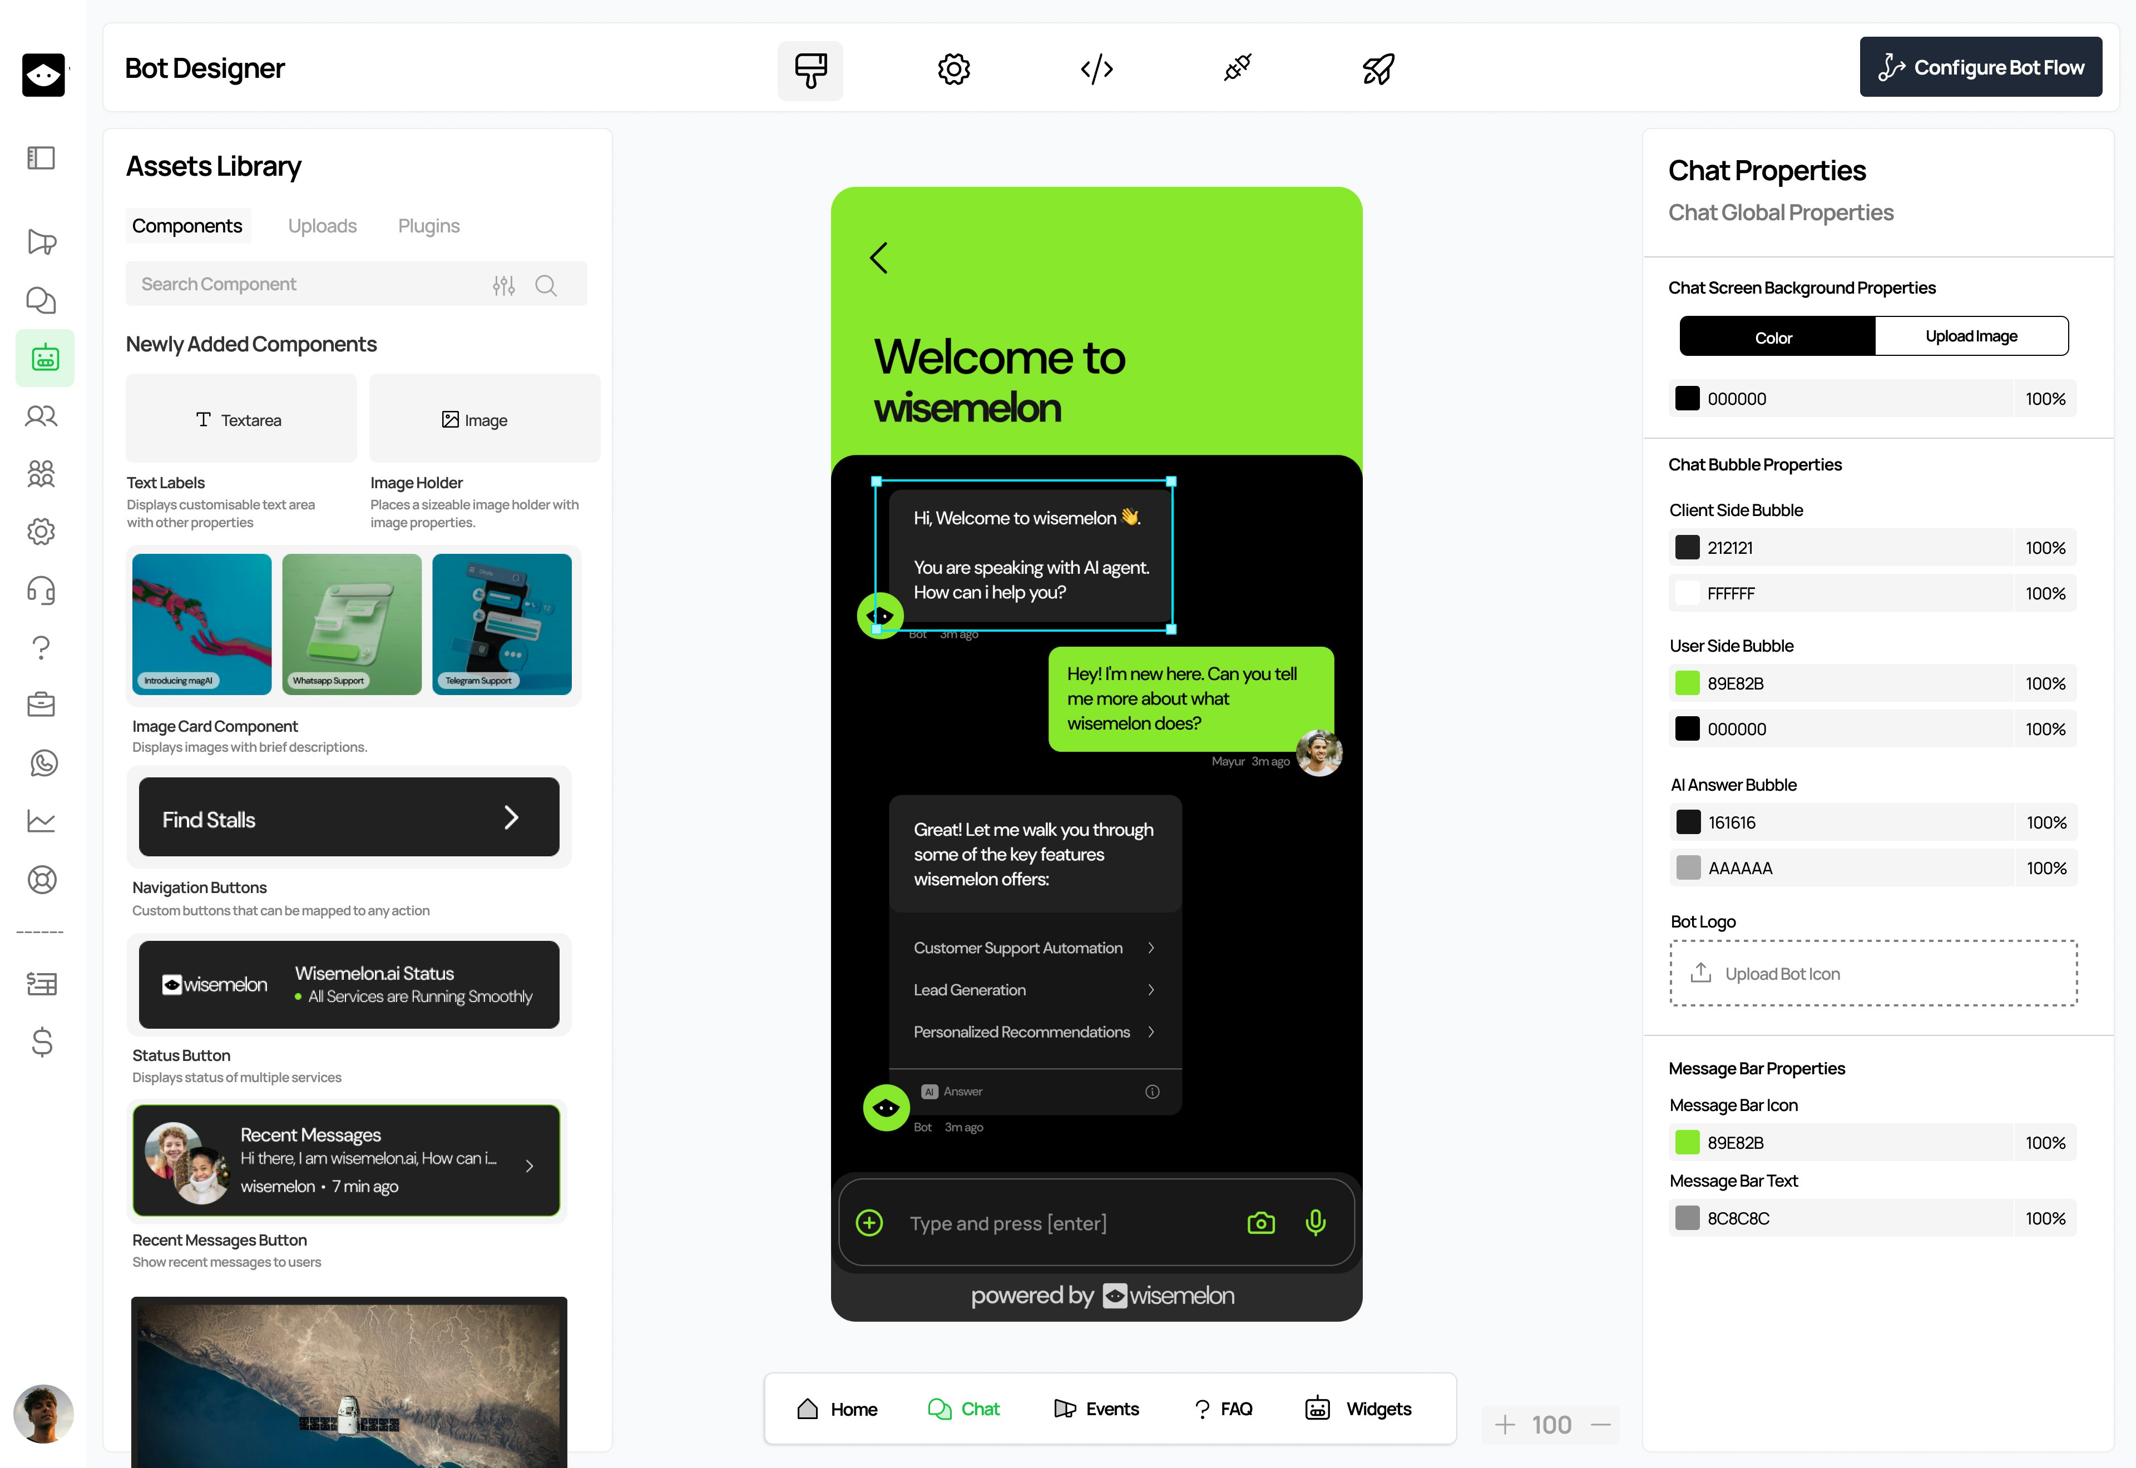Click the client bubble 212121 swatch
This screenshot has height=1468, width=2136.
(1687, 547)
